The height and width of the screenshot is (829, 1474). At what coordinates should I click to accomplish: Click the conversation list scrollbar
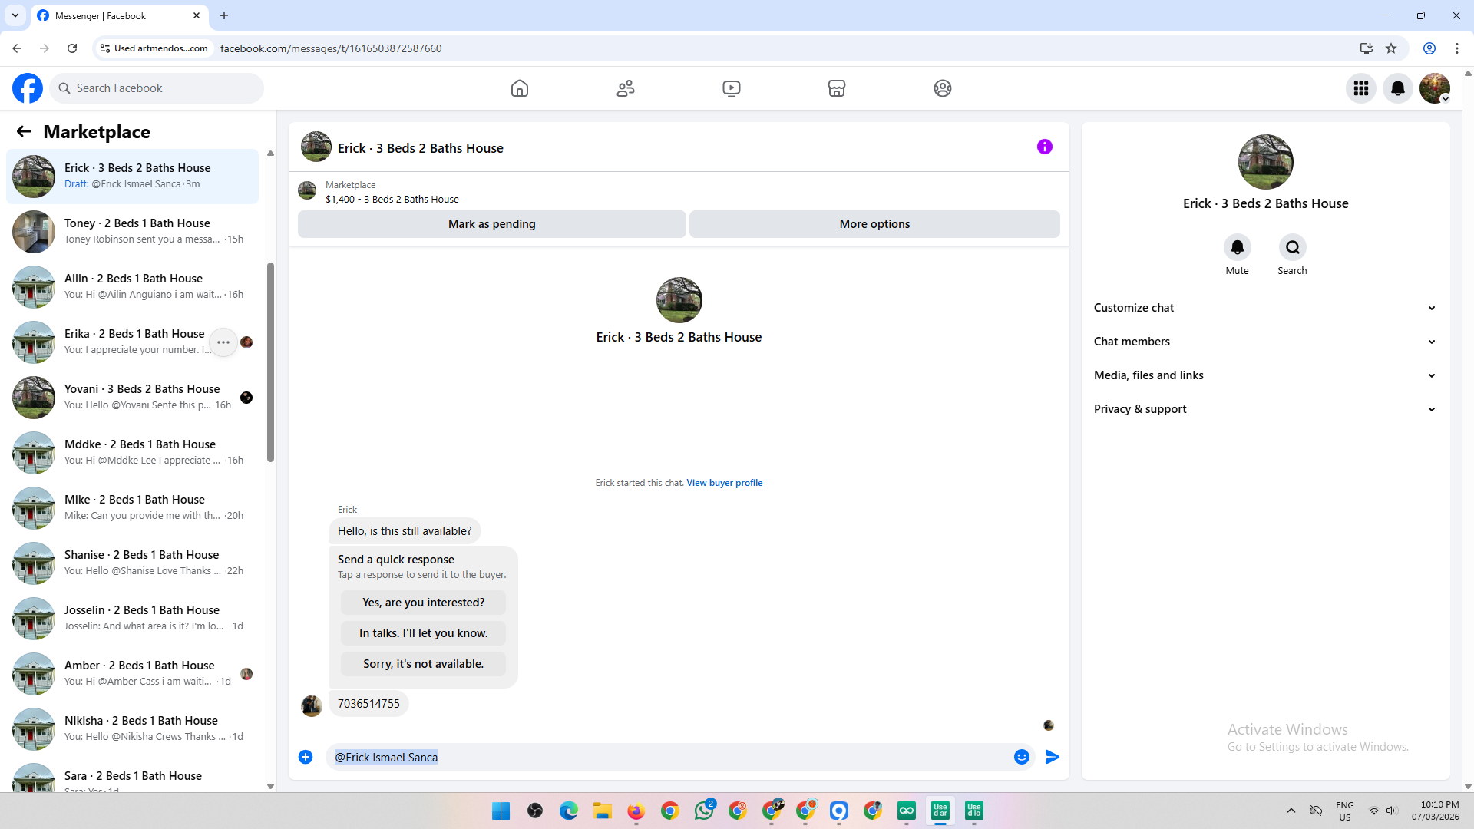point(270,362)
